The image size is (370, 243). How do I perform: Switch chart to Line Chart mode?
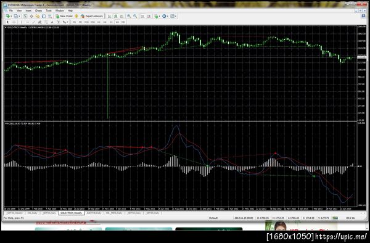tap(121, 16)
